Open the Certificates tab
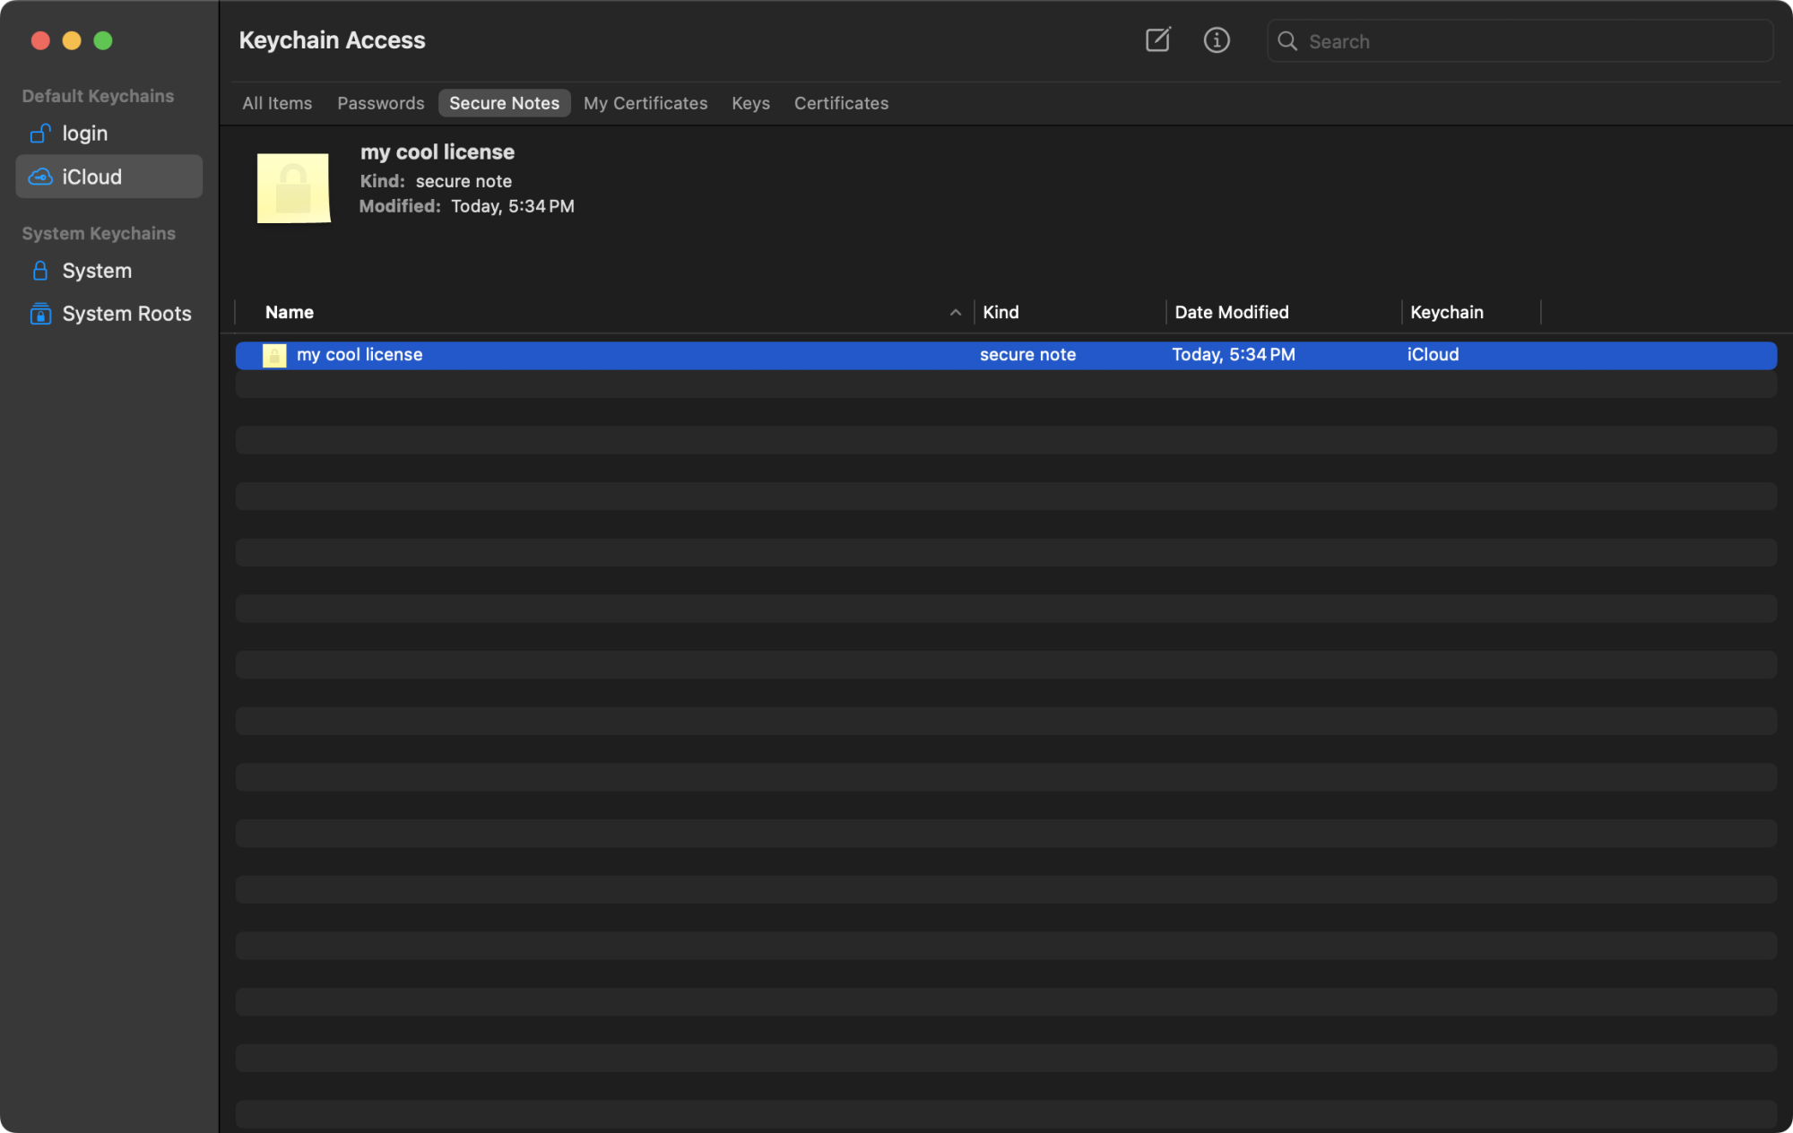Viewport: 1793px width, 1133px height. pyautogui.click(x=841, y=103)
